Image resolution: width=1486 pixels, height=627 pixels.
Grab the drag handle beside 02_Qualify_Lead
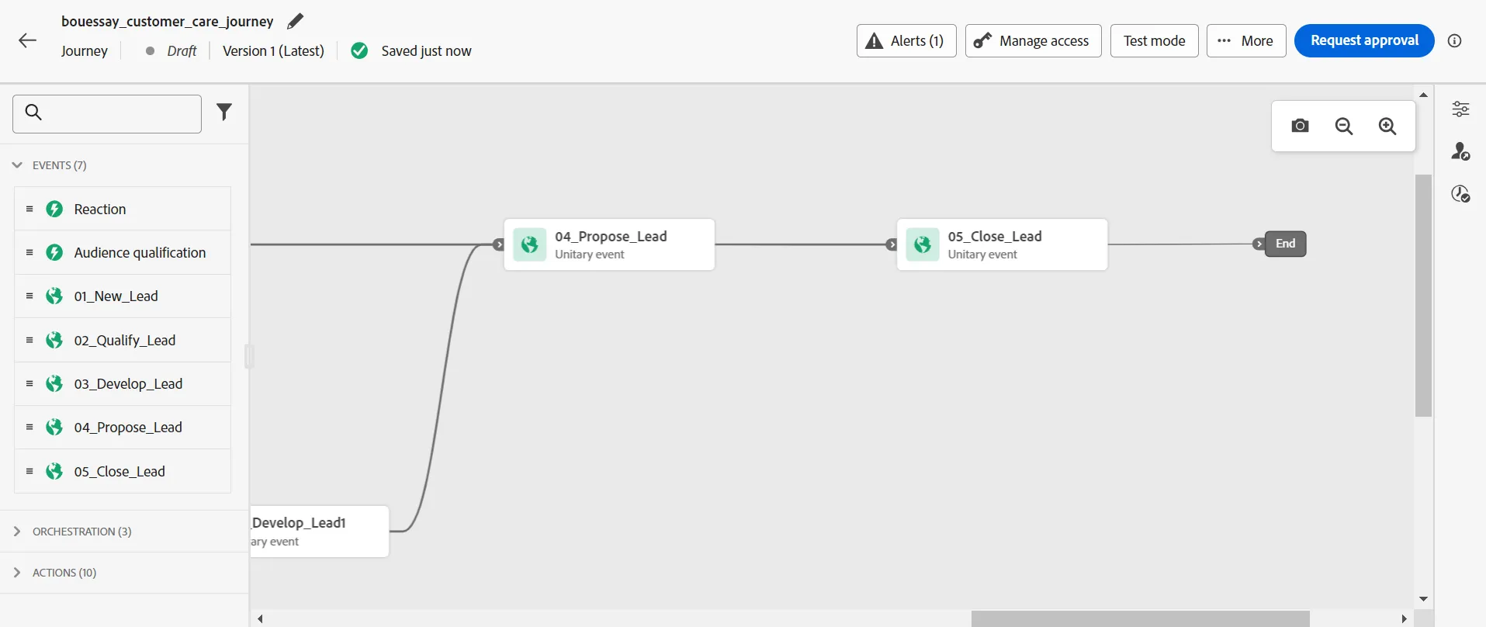pos(29,340)
